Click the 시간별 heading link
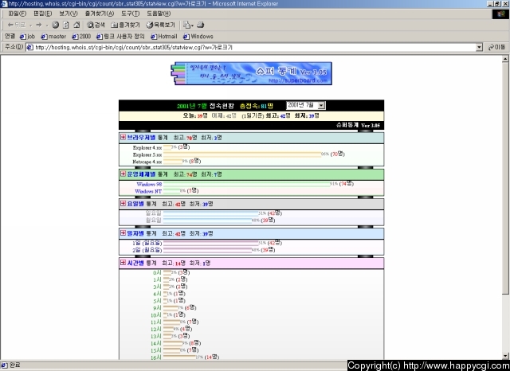The image size is (510, 371). 135,264
